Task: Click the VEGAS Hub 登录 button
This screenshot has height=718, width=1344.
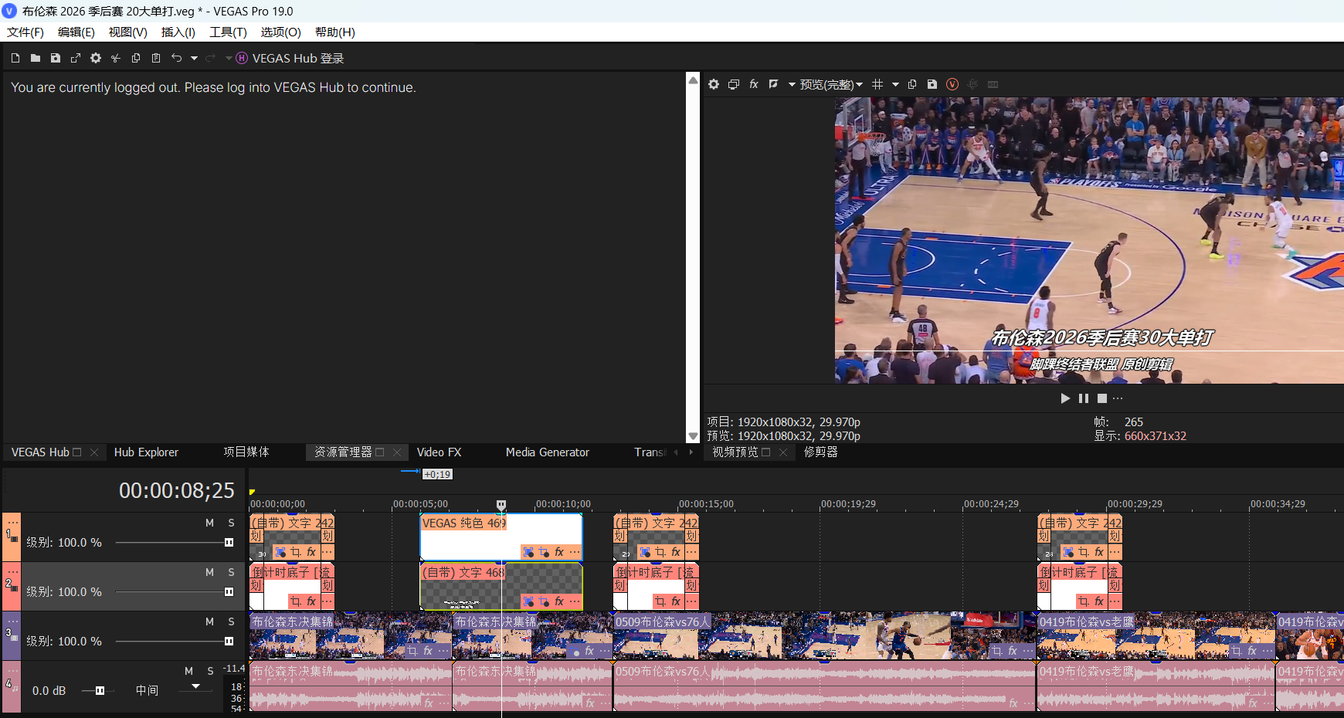Action: [x=290, y=58]
